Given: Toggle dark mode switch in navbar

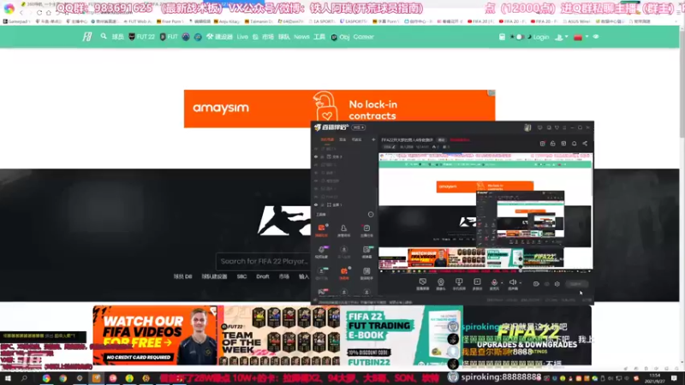Looking at the screenshot, I should [x=520, y=37].
